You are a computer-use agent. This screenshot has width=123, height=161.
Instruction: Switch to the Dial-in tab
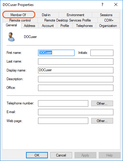pyautogui.click(x=46, y=15)
